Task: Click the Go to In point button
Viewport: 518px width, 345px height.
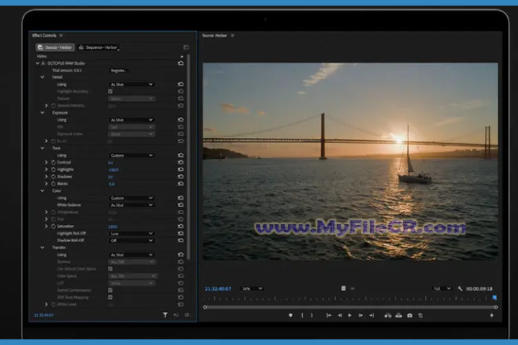Action: 329,316
